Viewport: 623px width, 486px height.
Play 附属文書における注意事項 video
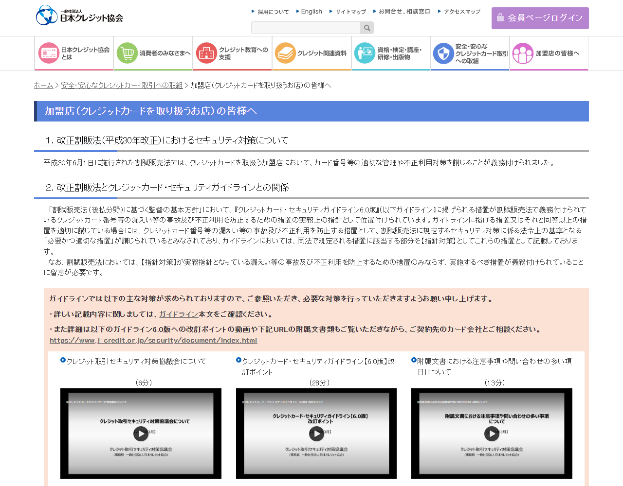point(492,434)
